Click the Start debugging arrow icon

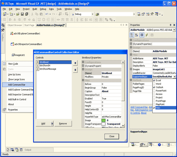tap(73, 14)
